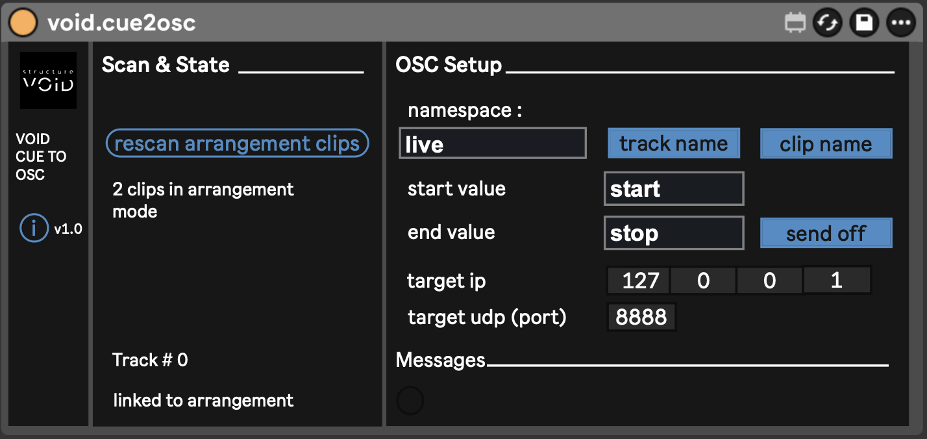Viewport: 927px width, 439px height.
Task: Toggle the track name option
Action: (x=674, y=144)
